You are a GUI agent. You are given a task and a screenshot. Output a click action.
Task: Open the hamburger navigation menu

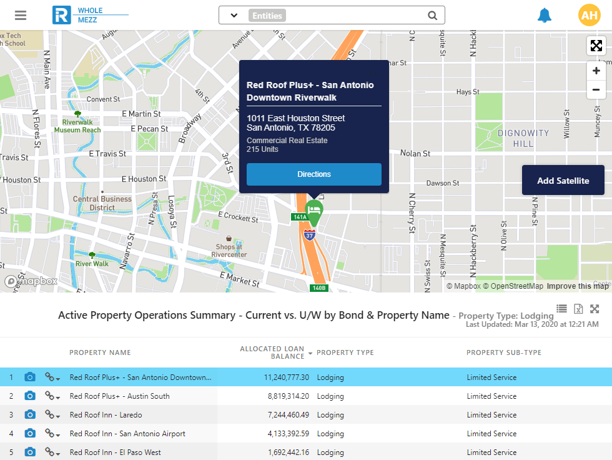21,15
